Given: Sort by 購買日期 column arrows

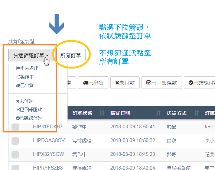Looking at the screenshot, I should click(158, 113).
